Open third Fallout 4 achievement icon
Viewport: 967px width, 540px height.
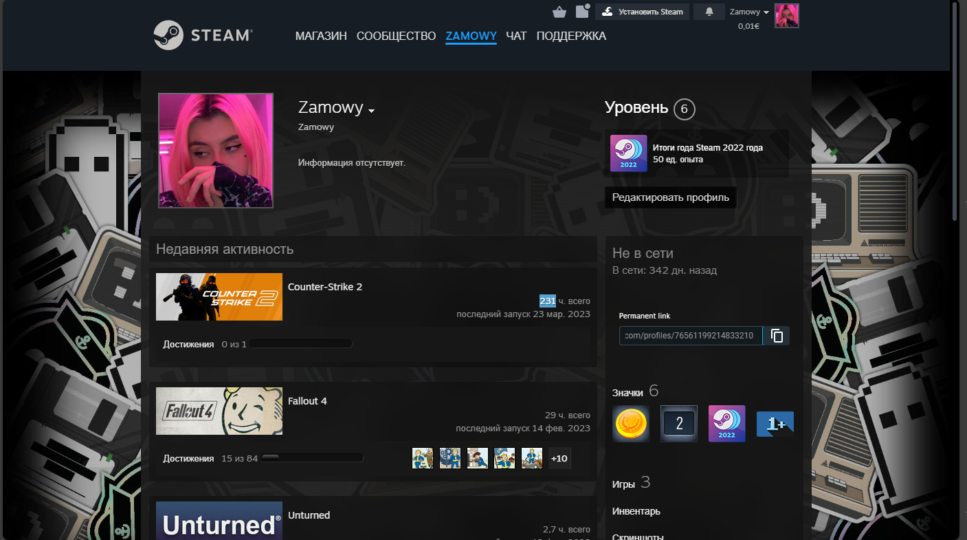[x=478, y=458]
